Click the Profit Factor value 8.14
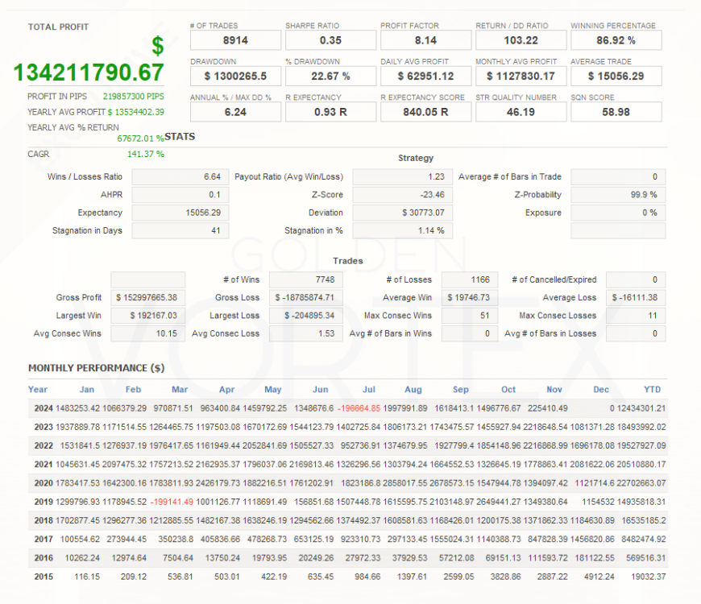This screenshot has height=604, width=701. coord(425,40)
